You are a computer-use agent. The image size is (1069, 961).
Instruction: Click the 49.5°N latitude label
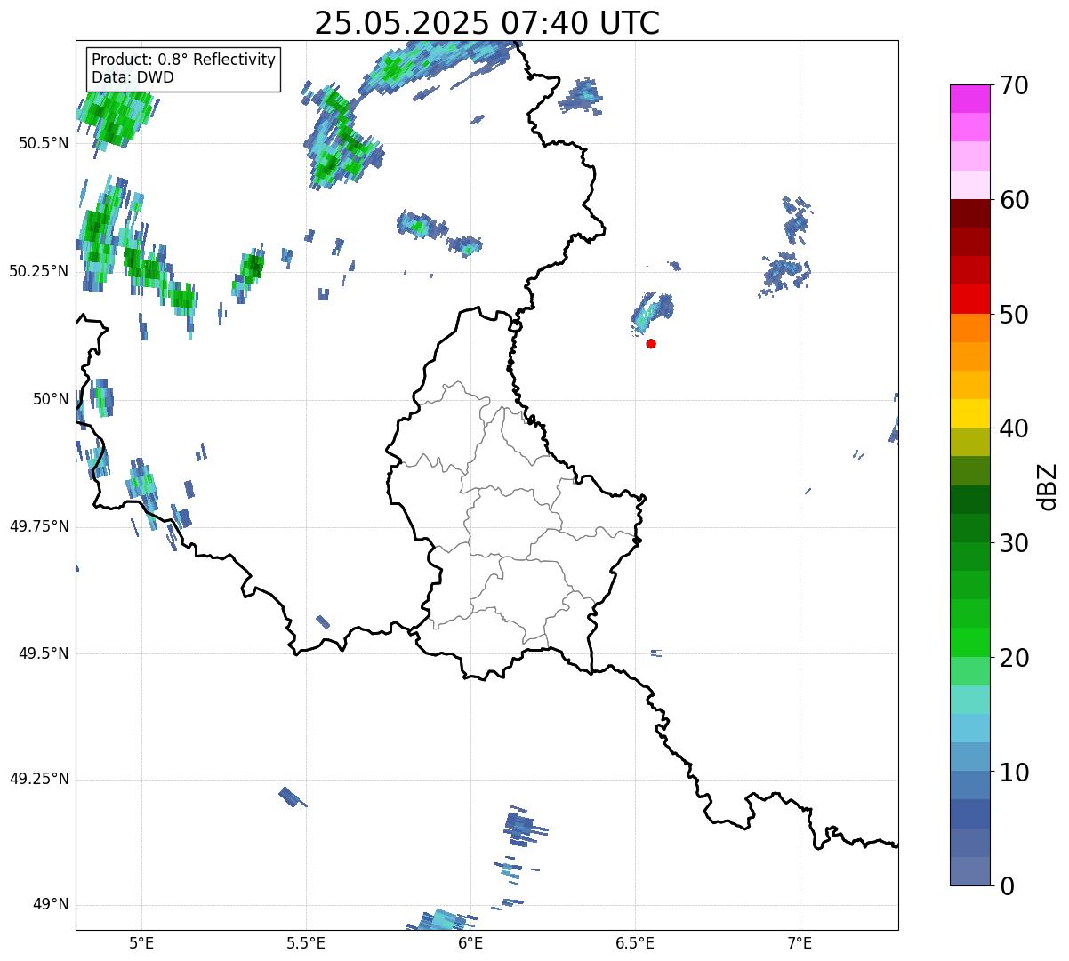pyautogui.click(x=44, y=653)
